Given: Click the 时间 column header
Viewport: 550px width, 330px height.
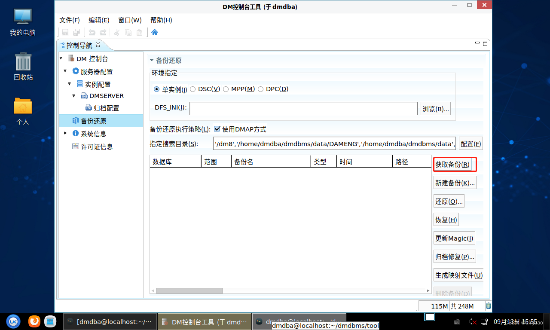Looking at the screenshot, I should (x=364, y=162).
